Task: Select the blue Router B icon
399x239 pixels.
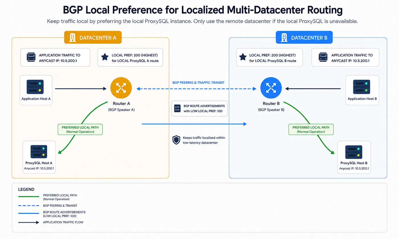Action: tap(271, 88)
